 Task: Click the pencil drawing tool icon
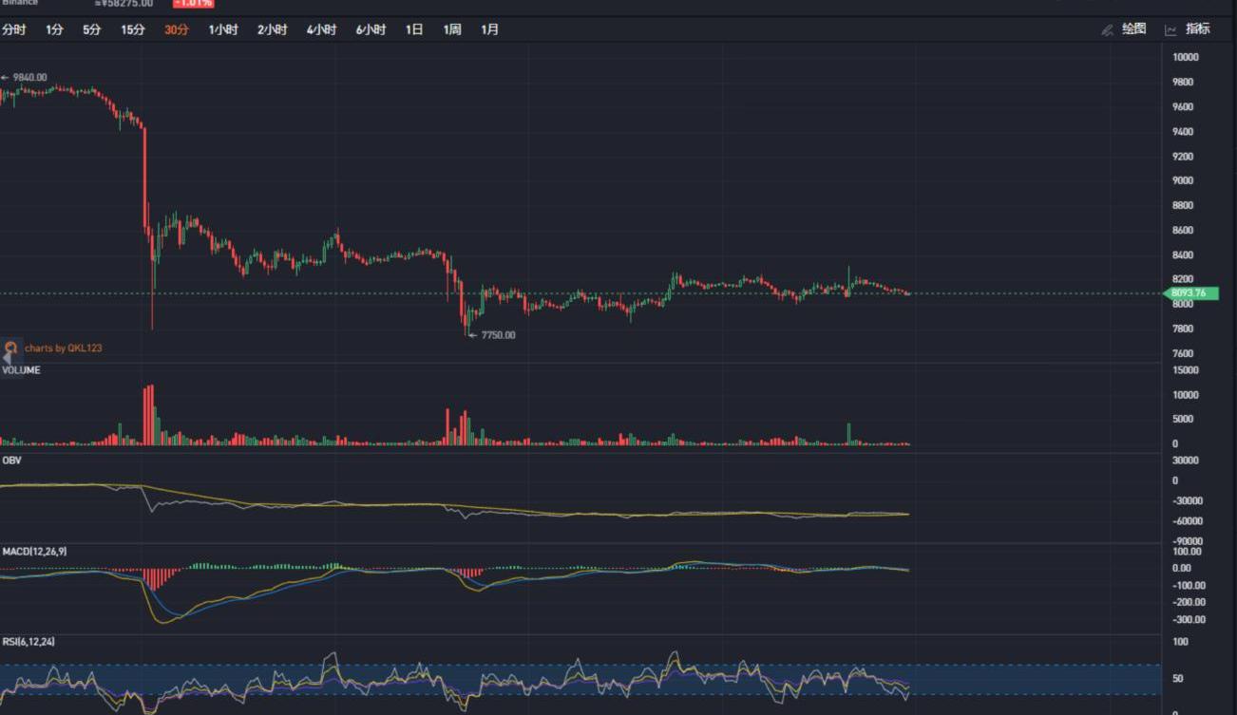[x=1107, y=30]
